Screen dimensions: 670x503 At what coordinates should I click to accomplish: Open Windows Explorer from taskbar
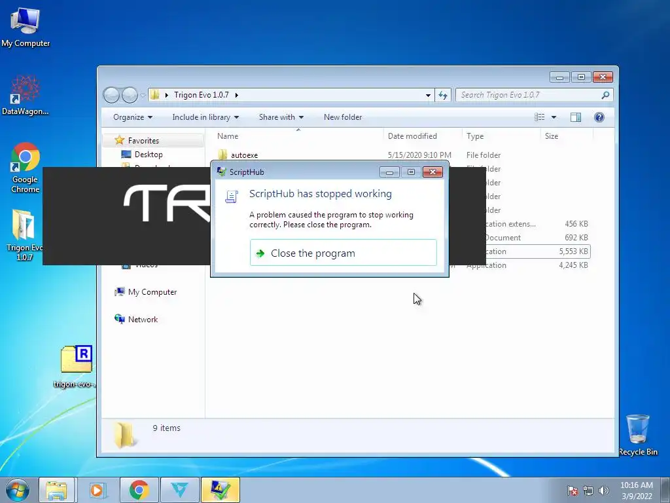click(57, 490)
